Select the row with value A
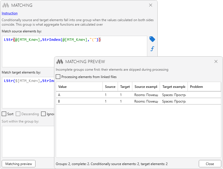This screenshot has height=169, width=223. pos(139,95)
